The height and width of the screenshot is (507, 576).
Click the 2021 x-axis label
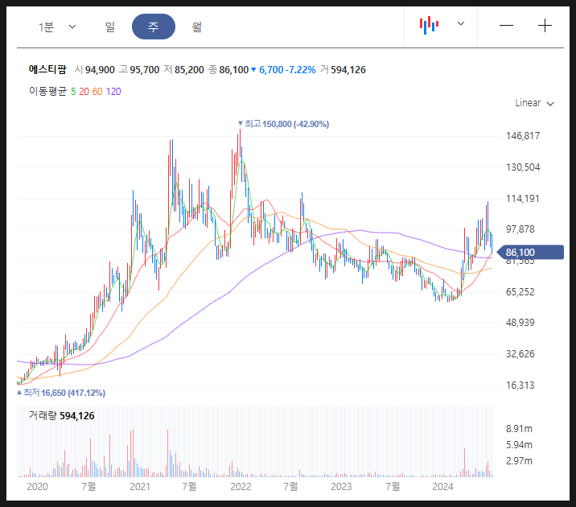[x=140, y=487]
